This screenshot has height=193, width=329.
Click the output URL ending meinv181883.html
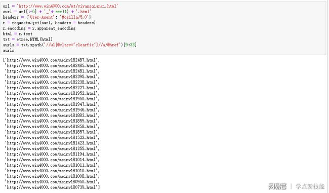[x=52, y=115]
